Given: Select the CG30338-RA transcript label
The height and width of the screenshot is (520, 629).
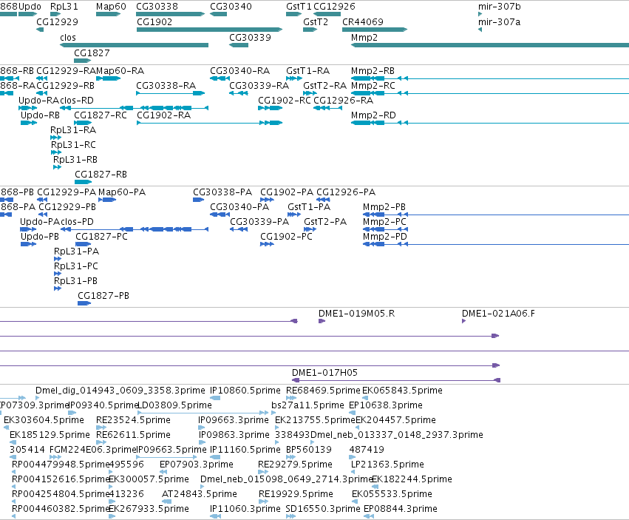Looking at the screenshot, I should coord(166,86).
